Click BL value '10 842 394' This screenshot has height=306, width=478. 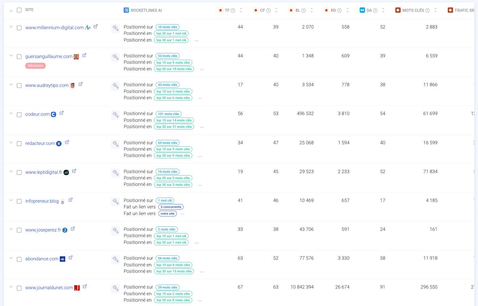click(x=302, y=287)
